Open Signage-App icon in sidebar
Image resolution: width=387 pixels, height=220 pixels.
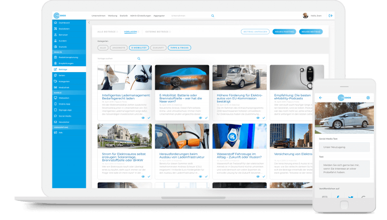[55, 110]
